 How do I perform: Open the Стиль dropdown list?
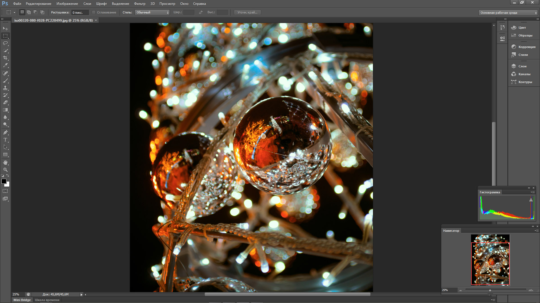(x=152, y=12)
